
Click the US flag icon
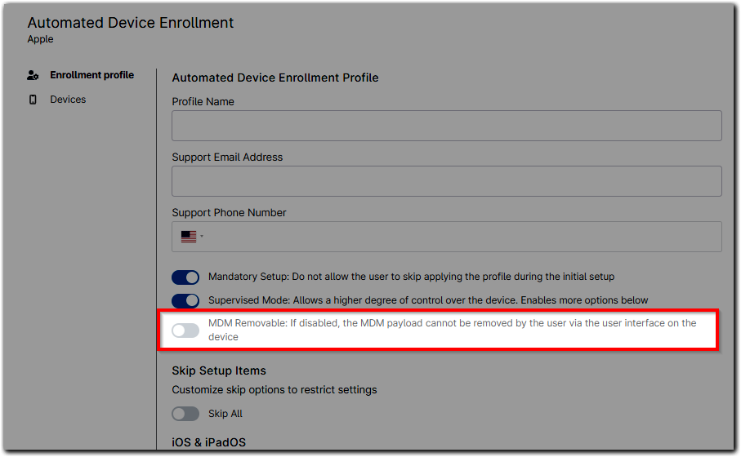pos(189,237)
